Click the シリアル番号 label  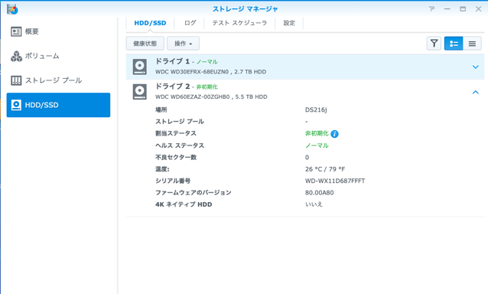pos(173,181)
